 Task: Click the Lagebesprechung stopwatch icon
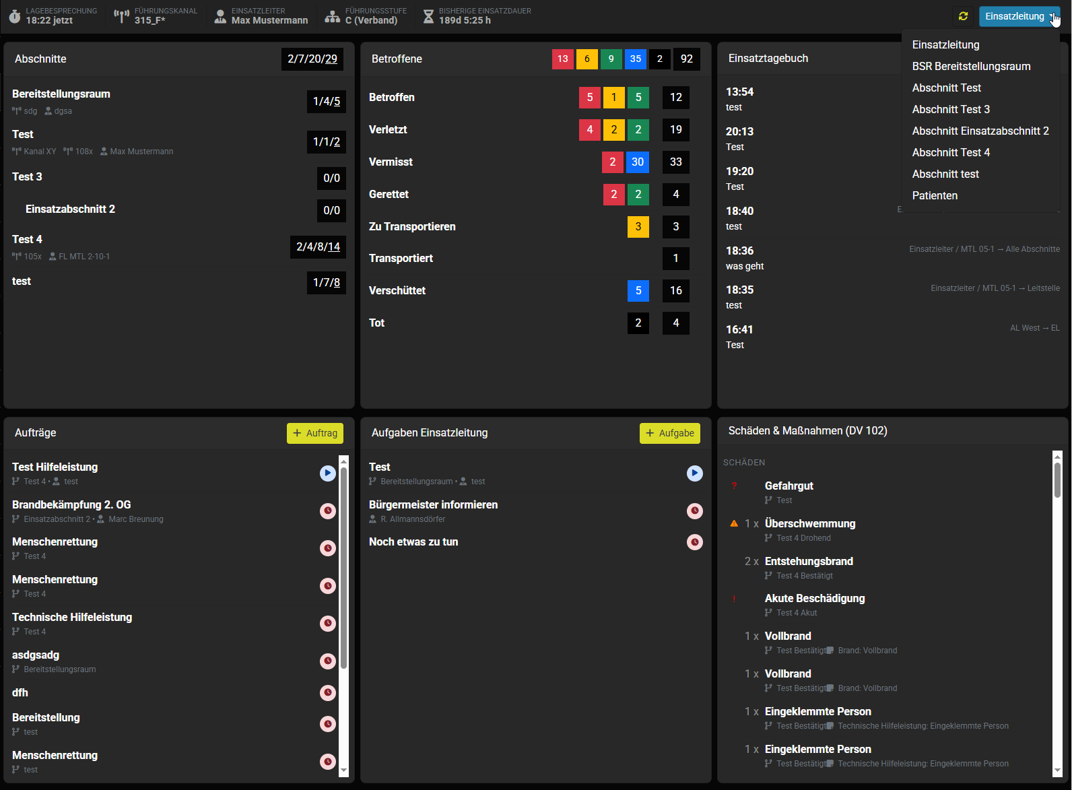[15, 16]
